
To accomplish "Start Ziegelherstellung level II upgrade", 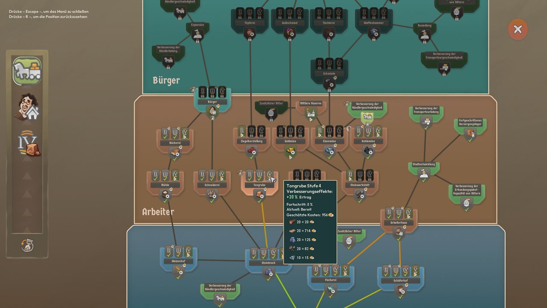I will click(x=241, y=131).
